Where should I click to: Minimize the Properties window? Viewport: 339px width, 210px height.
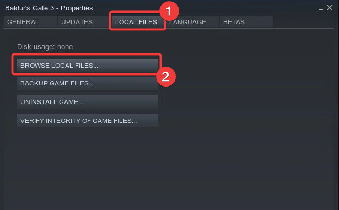click(321, 9)
